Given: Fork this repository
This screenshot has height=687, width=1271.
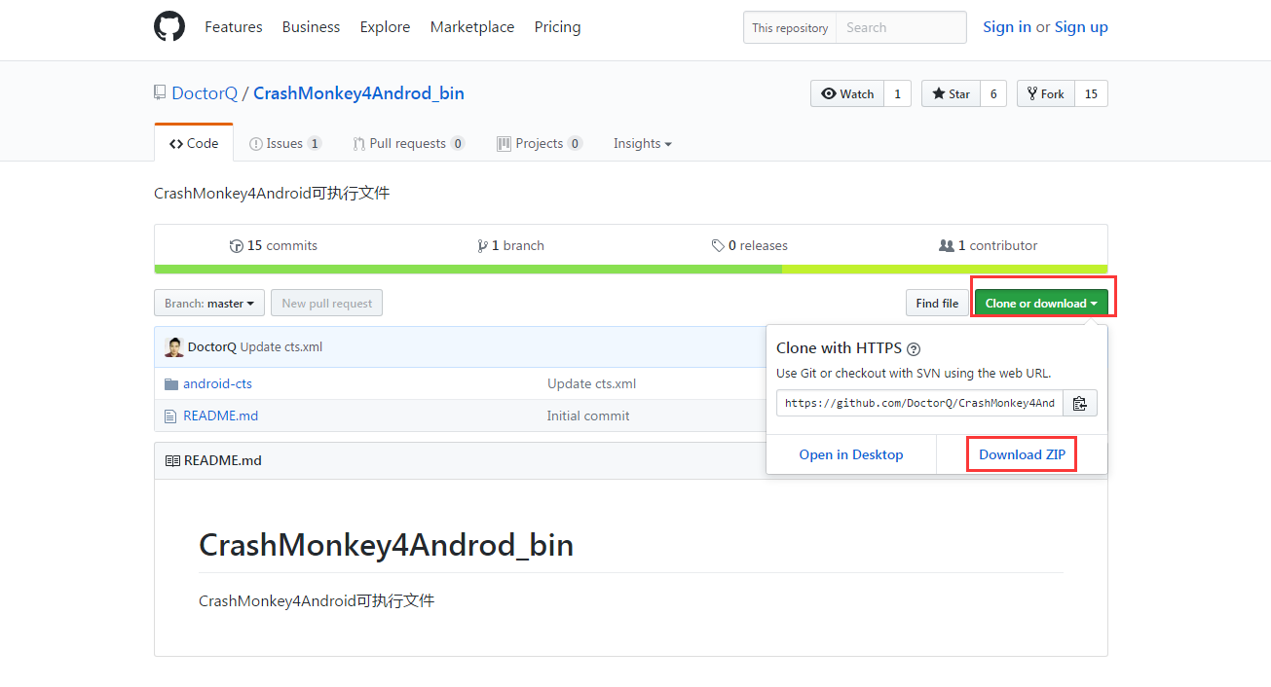Looking at the screenshot, I should pos(1045,93).
